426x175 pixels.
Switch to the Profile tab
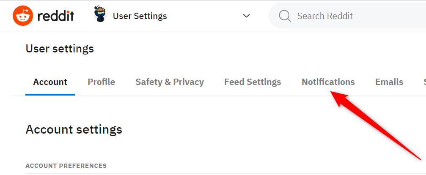(102, 82)
